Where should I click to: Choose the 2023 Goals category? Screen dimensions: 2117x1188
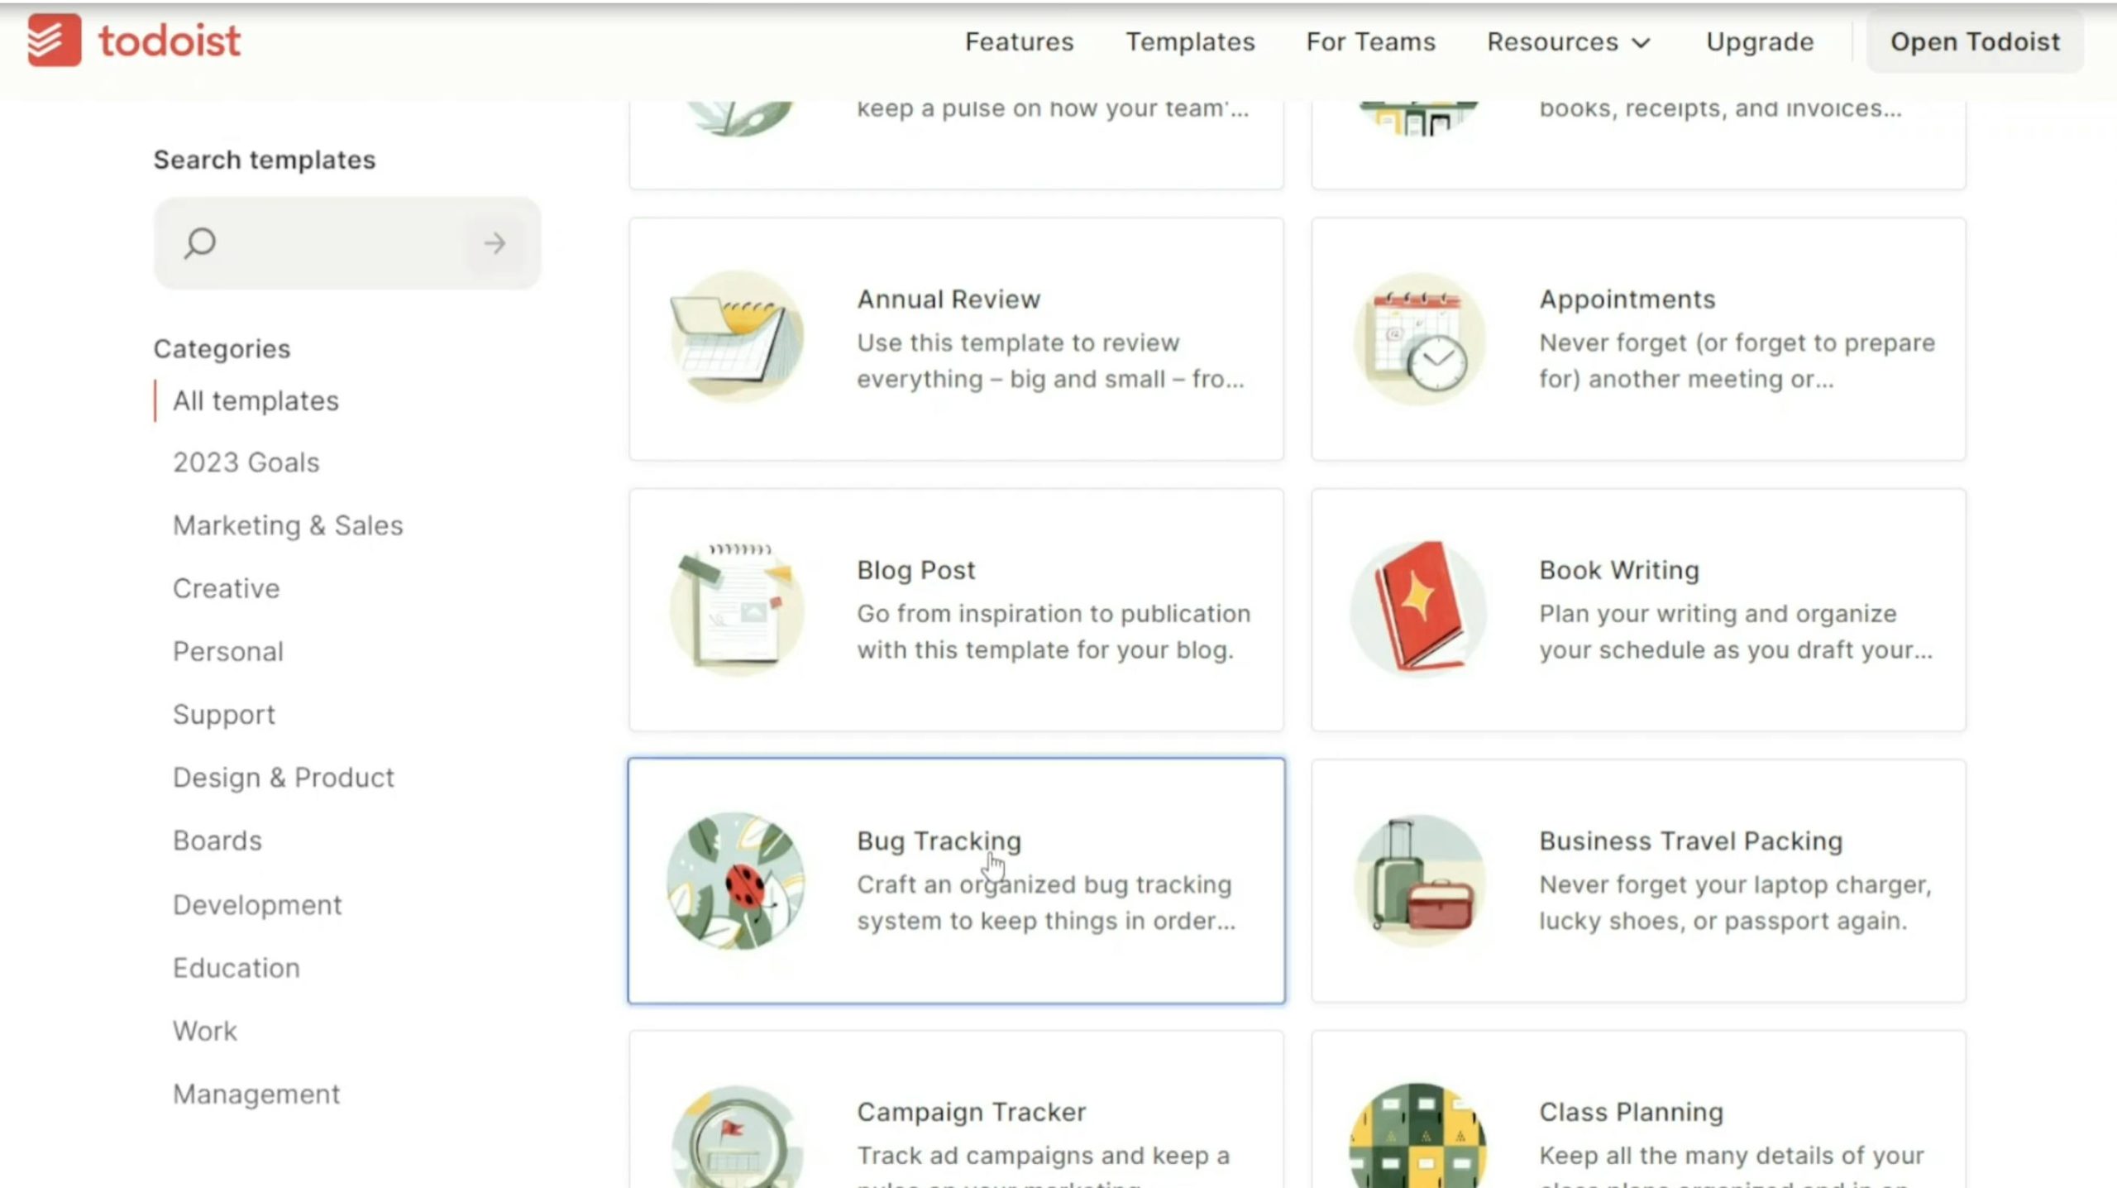tap(246, 462)
